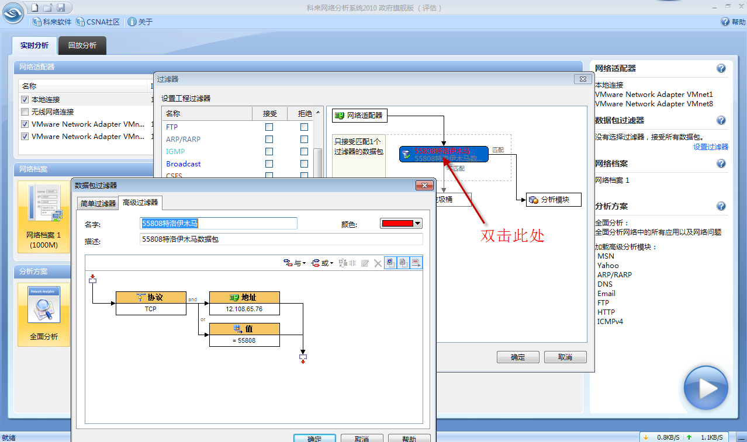Uncheck the 本地连接 adapter checkbox
747x442 pixels.
[24, 99]
